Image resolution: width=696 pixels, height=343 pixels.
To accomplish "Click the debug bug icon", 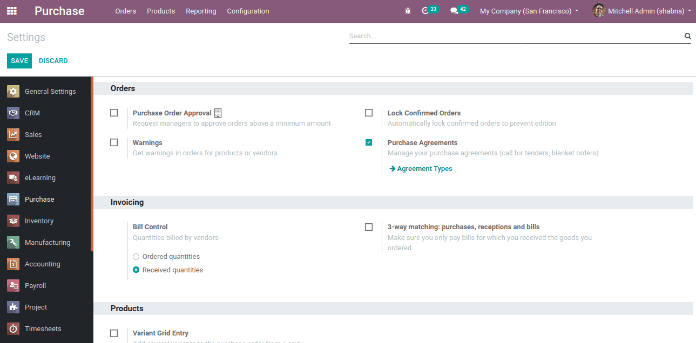I will click(x=408, y=11).
